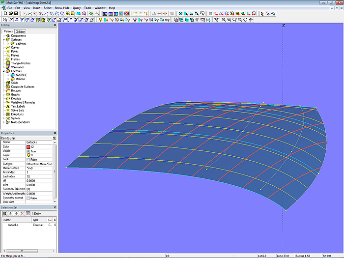344x258 pixels.
Task: Open the Show-Hide menu
Action: tap(62, 8)
